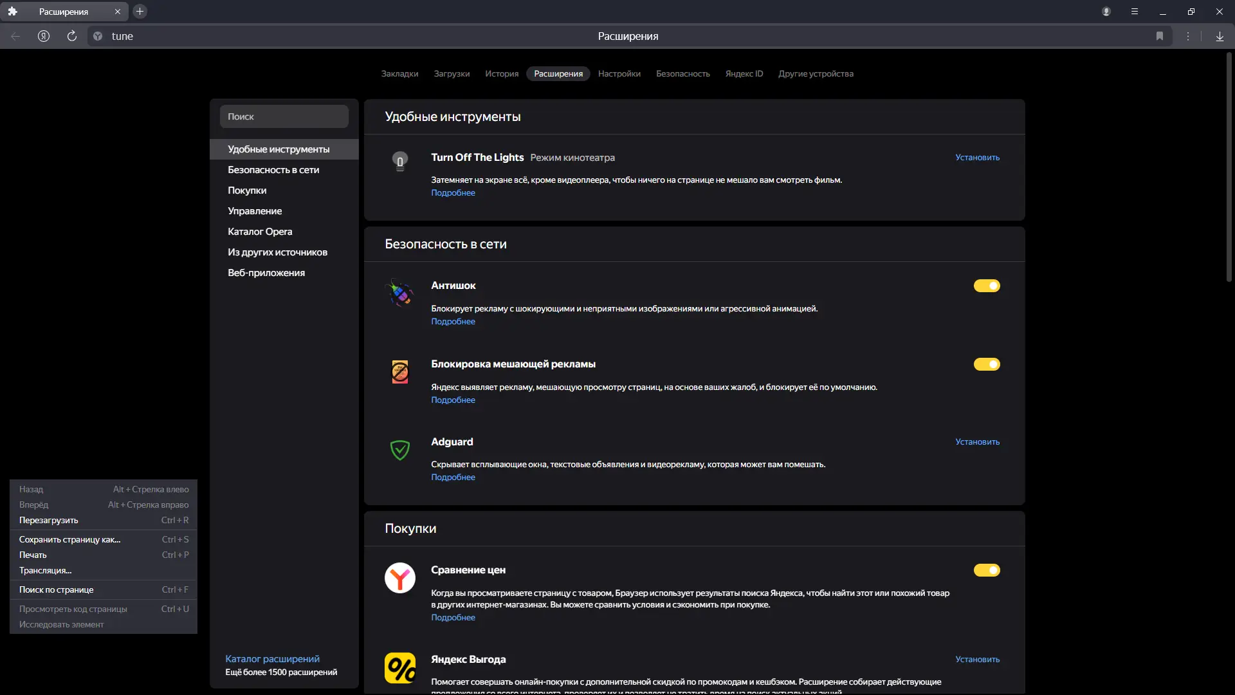Disable the Антишок toggle
1235x695 pixels.
(987, 286)
